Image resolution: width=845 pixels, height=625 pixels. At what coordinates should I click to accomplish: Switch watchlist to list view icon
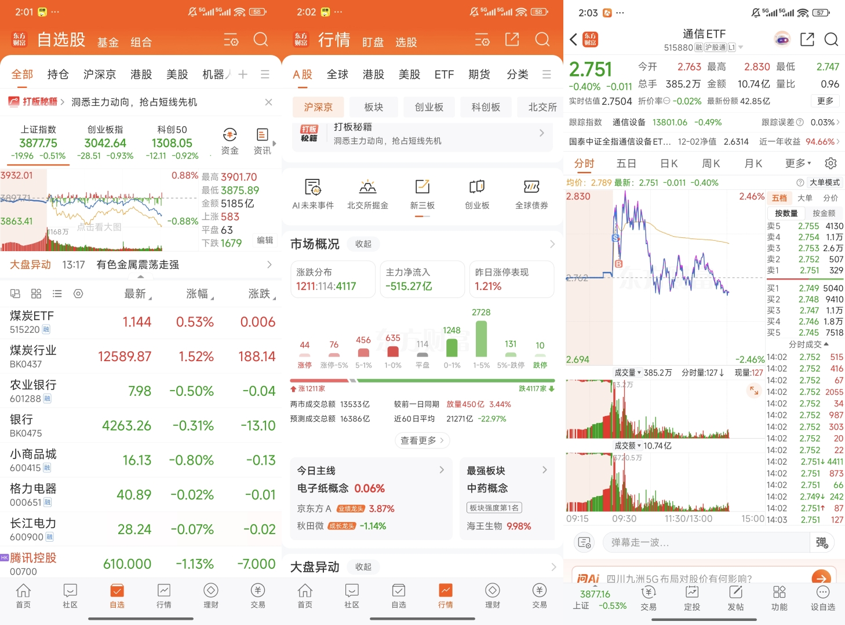coord(57,293)
